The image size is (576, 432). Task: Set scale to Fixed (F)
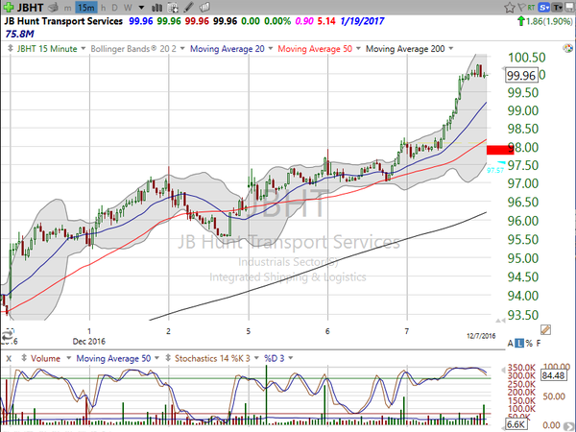click(x=539, y=343)
